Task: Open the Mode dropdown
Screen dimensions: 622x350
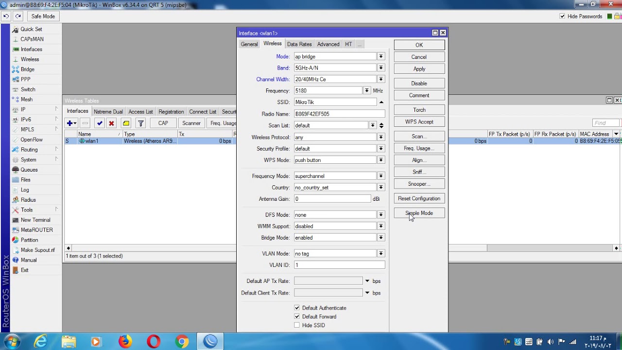Action: click(381, 56)
